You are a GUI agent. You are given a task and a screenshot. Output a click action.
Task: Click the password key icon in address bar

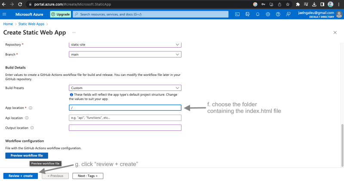pyautogui.click(x=263, y=4)
